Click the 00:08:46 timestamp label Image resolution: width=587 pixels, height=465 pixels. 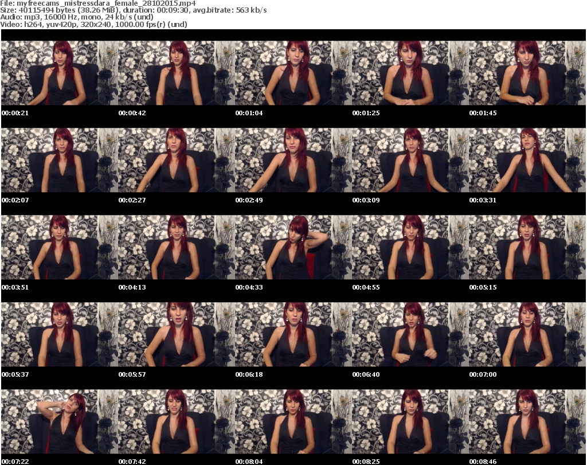[x=483, y=462]
